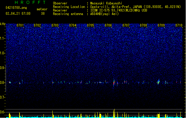Click the 0708 time marker
This screenshot has width=186, height=118.
point(143,25)
